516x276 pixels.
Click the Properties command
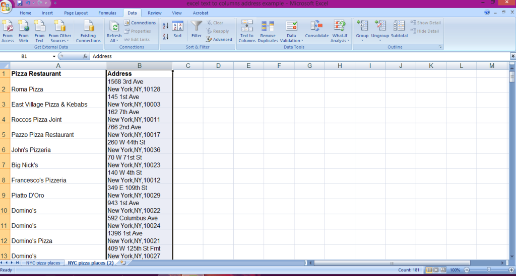138,31
